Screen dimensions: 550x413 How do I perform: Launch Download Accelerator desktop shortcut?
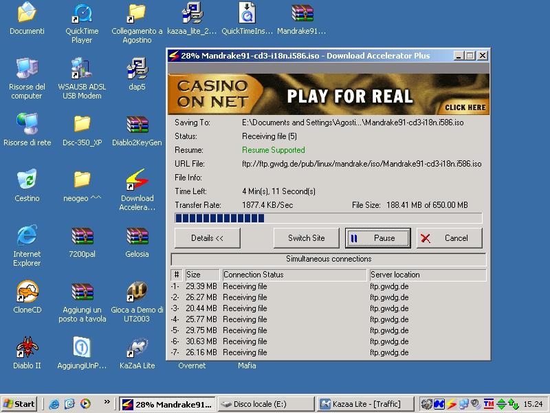[x=137, y=180]
